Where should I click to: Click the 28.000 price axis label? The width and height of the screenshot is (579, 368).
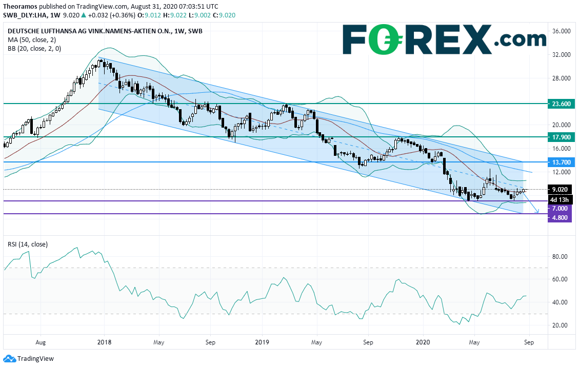coord(561,78)
